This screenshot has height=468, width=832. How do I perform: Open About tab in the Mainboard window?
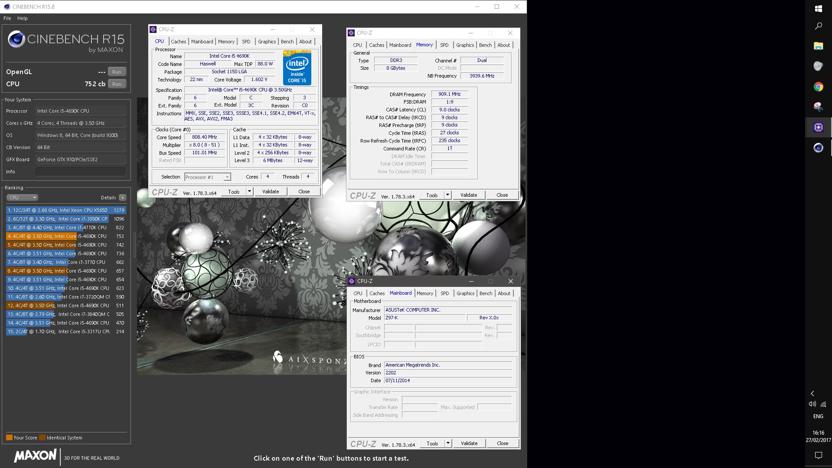(x=504, y=293)
